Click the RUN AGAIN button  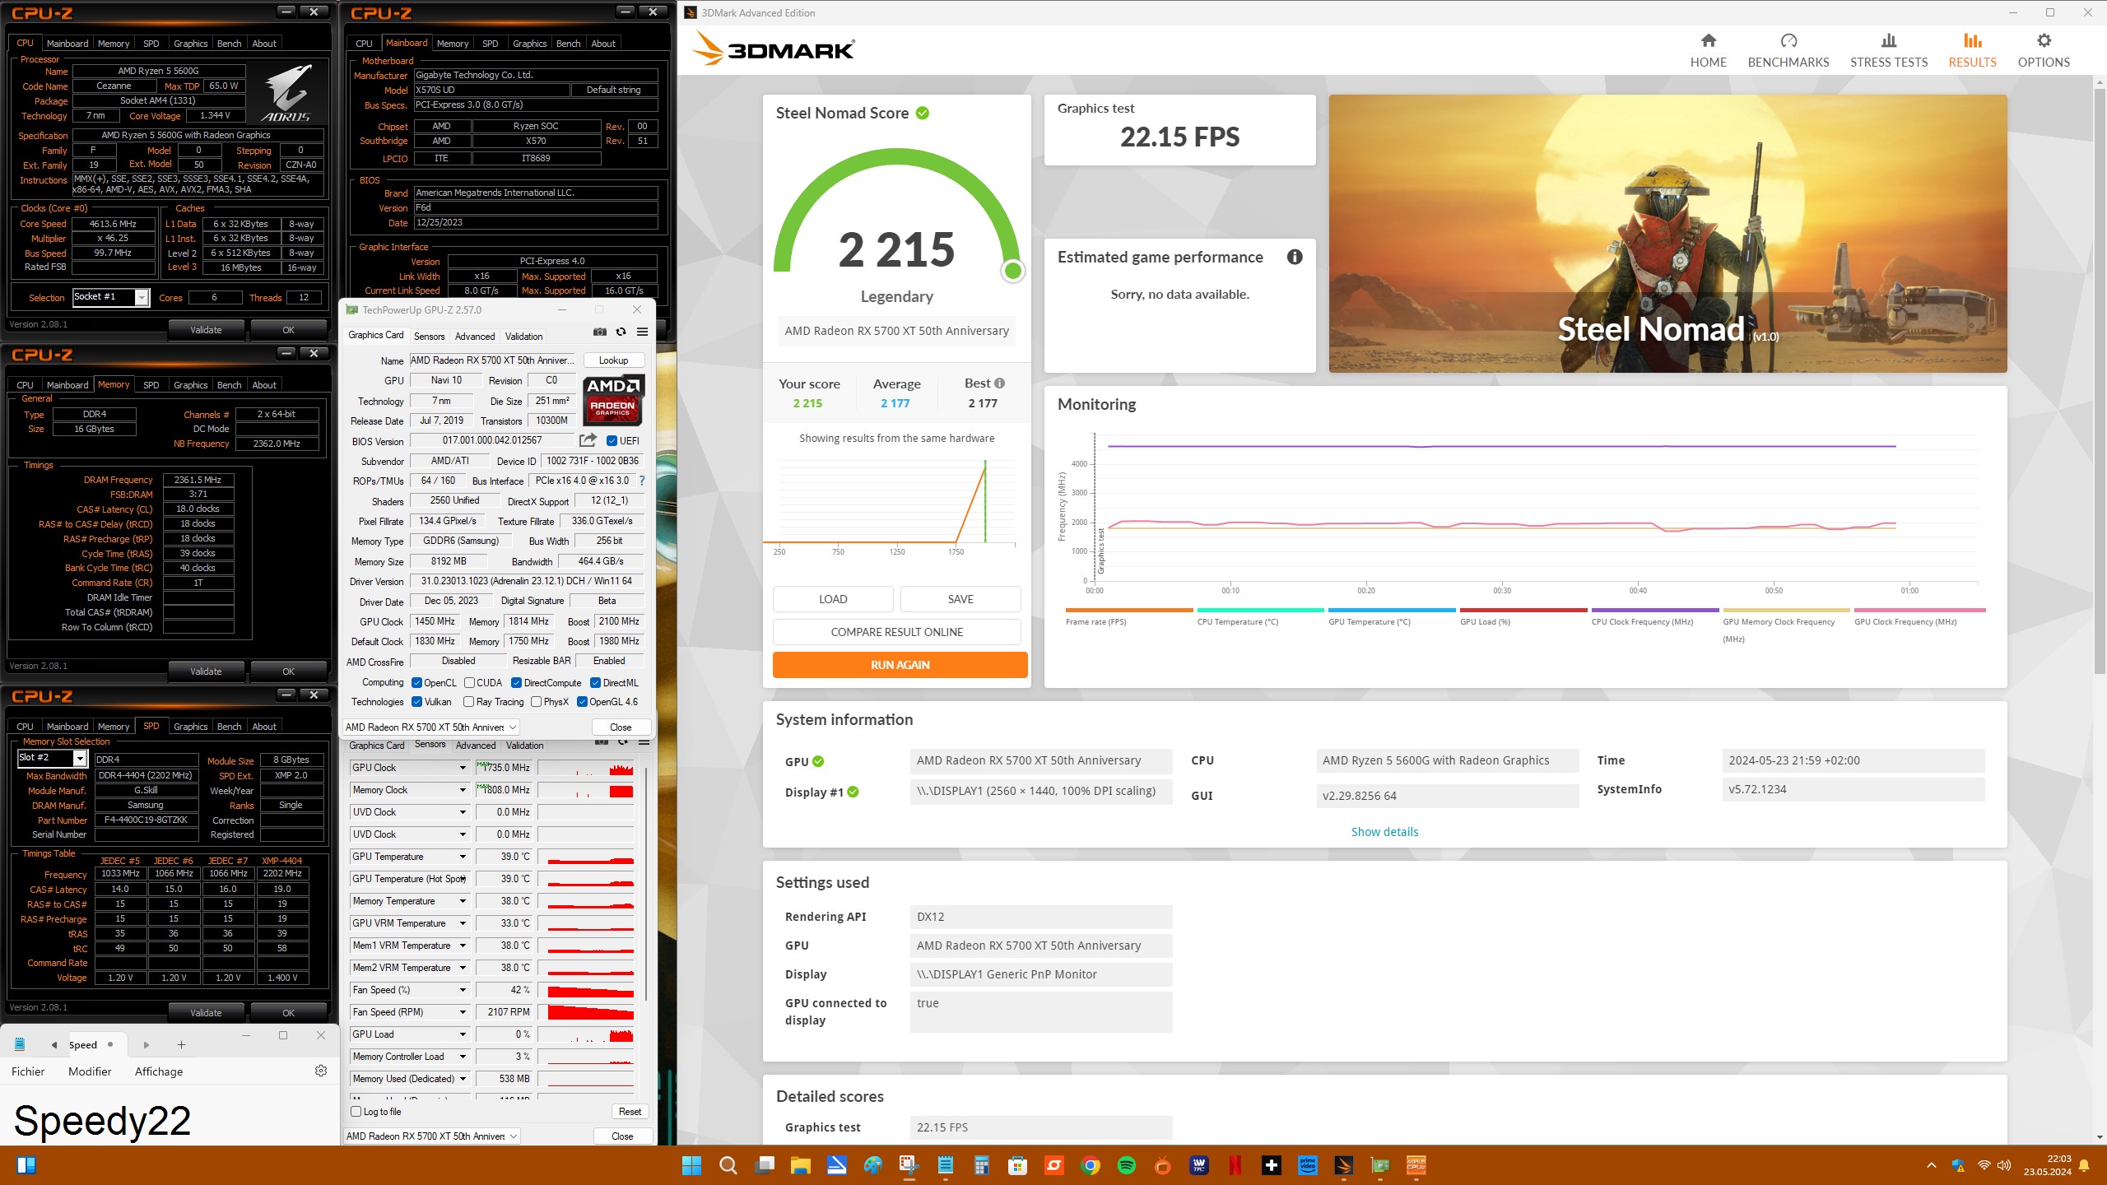pos(900,665)
